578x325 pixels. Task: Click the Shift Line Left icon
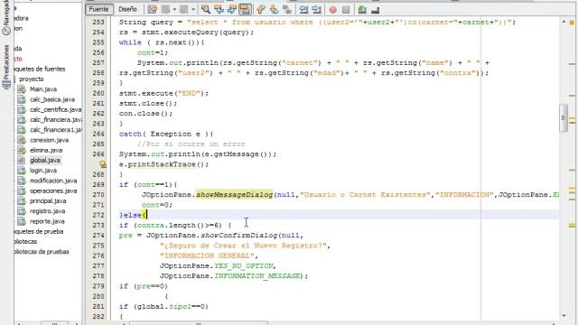pos(303,10)
